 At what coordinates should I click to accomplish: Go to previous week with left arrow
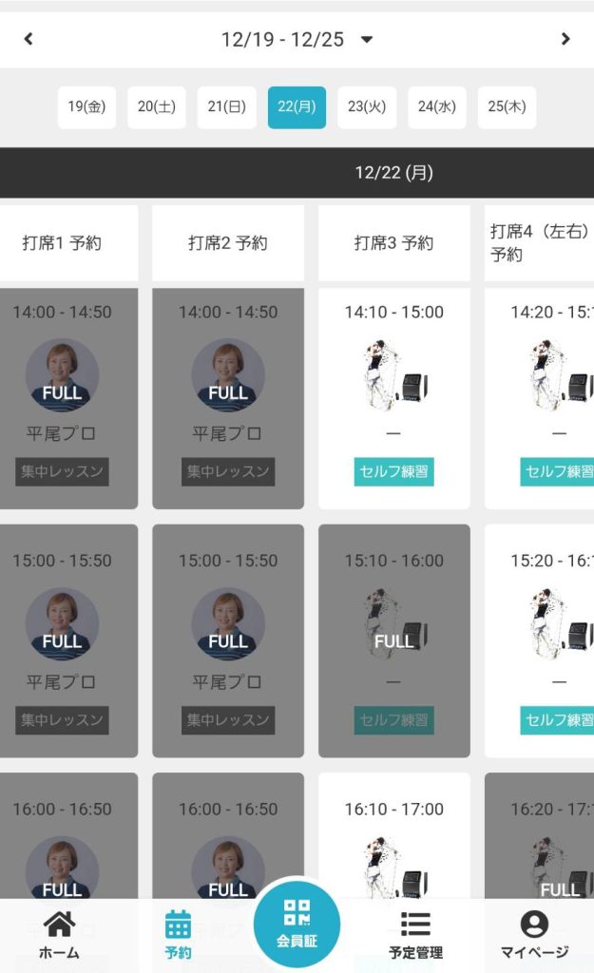(x=29, y=39)
